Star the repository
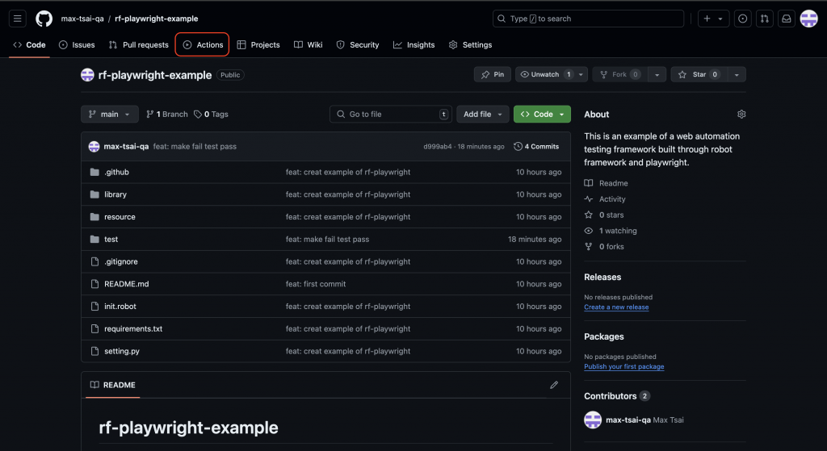Screen dimensions: 827x451 [x=699, y=74]
